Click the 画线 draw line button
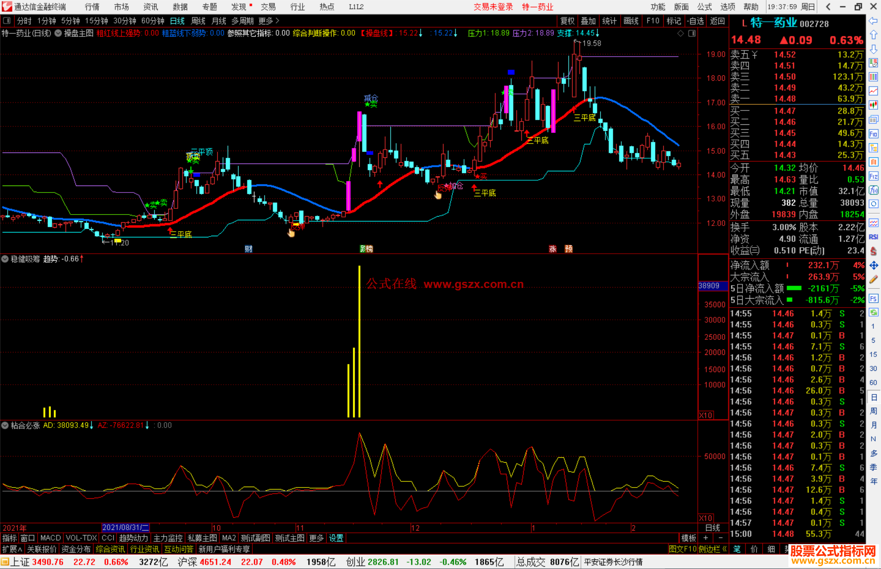Viewport: 881px width, 569px height. click(631, 21)
